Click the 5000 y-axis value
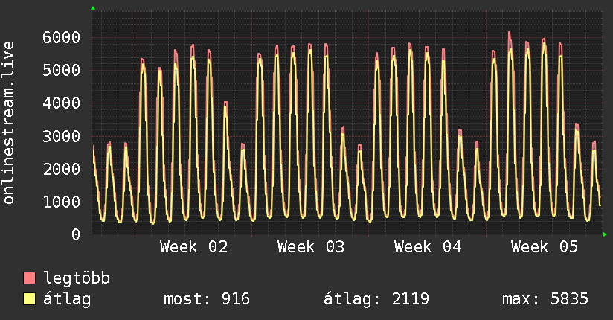613x320 pixels. (x=62, y=71)
